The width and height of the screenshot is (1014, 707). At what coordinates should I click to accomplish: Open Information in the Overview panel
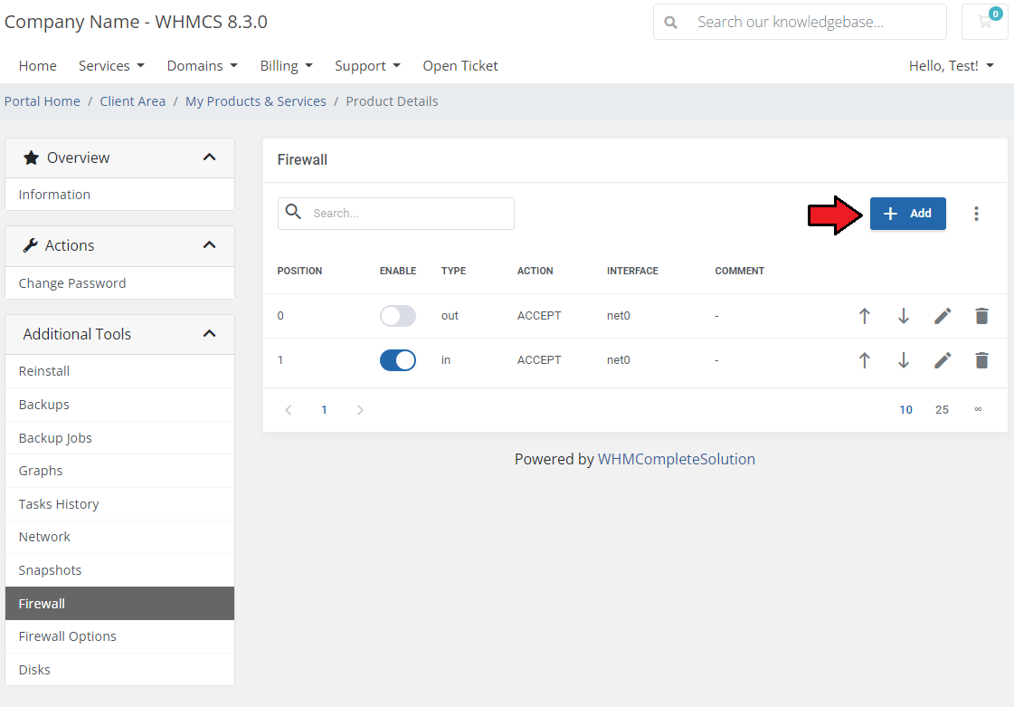click(x=119, y=195)
